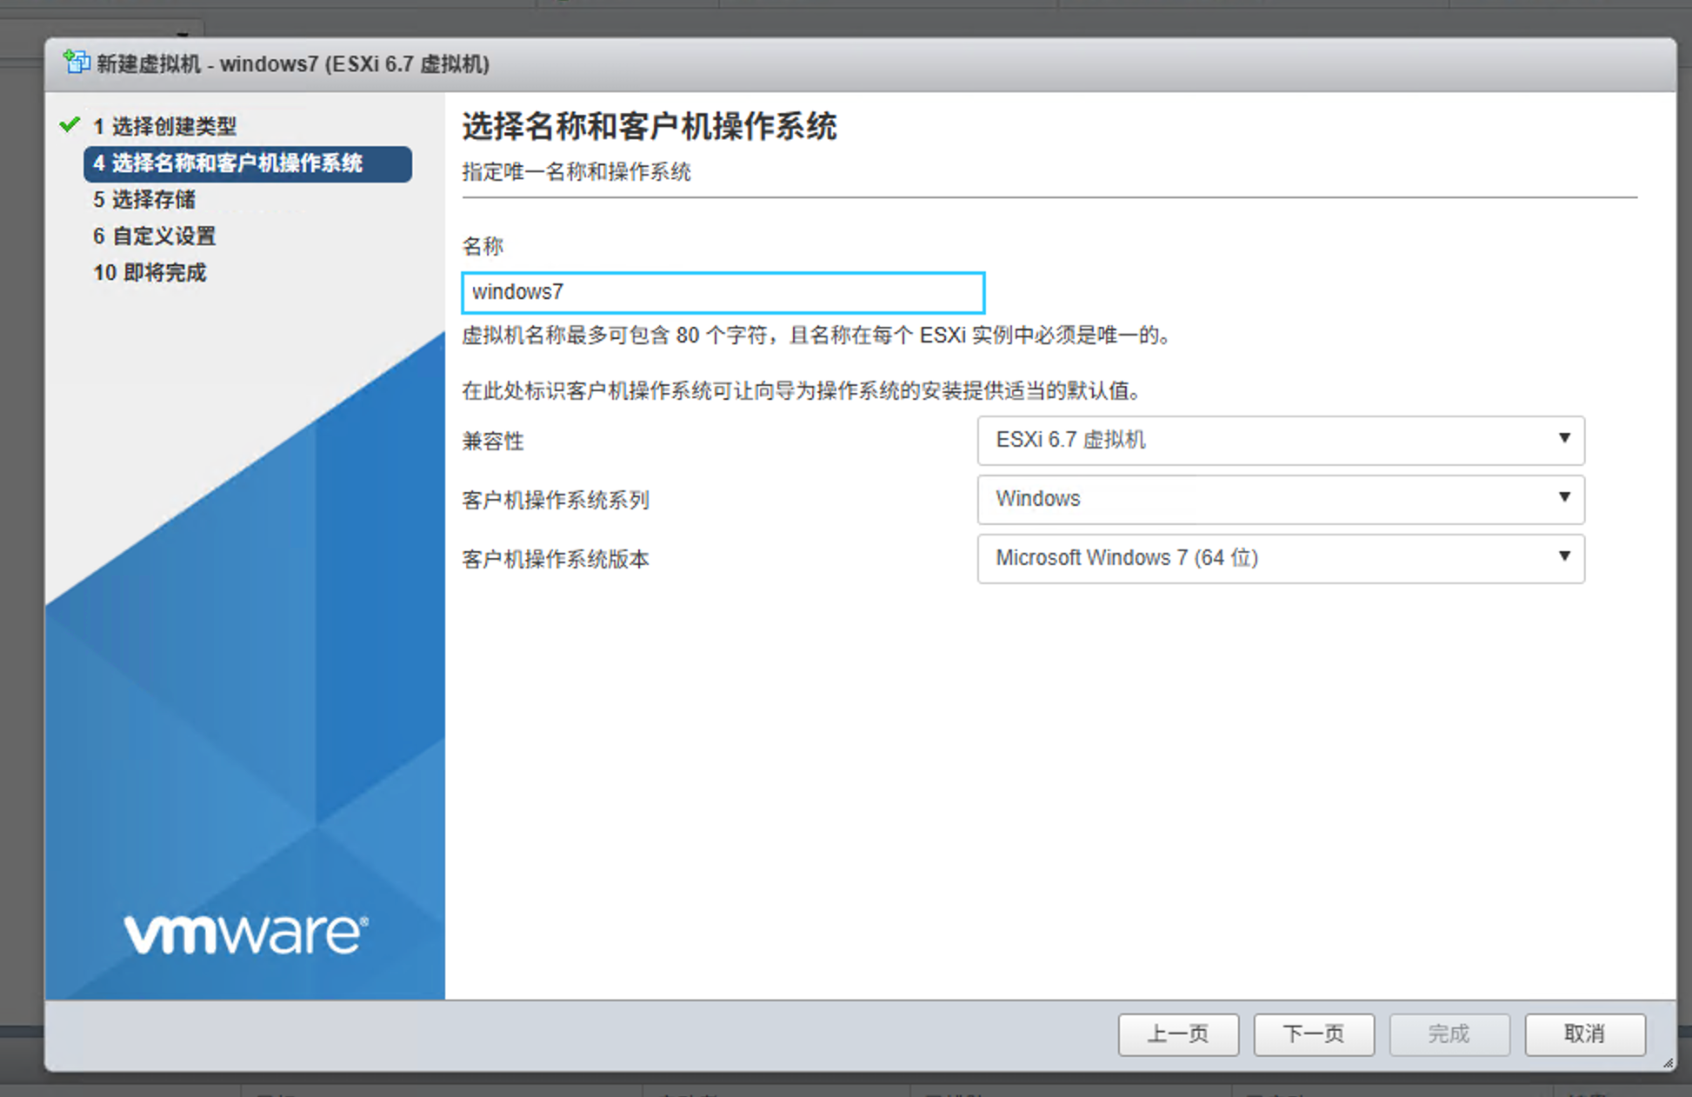The height and width of the screenshot is (1097, 1692).
Task: Click the 名称 label
Action: [x=483, y=246]
